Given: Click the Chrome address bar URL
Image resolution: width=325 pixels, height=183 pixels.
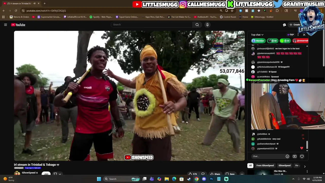Looking at the screenshot, I should tap(46, 11).
